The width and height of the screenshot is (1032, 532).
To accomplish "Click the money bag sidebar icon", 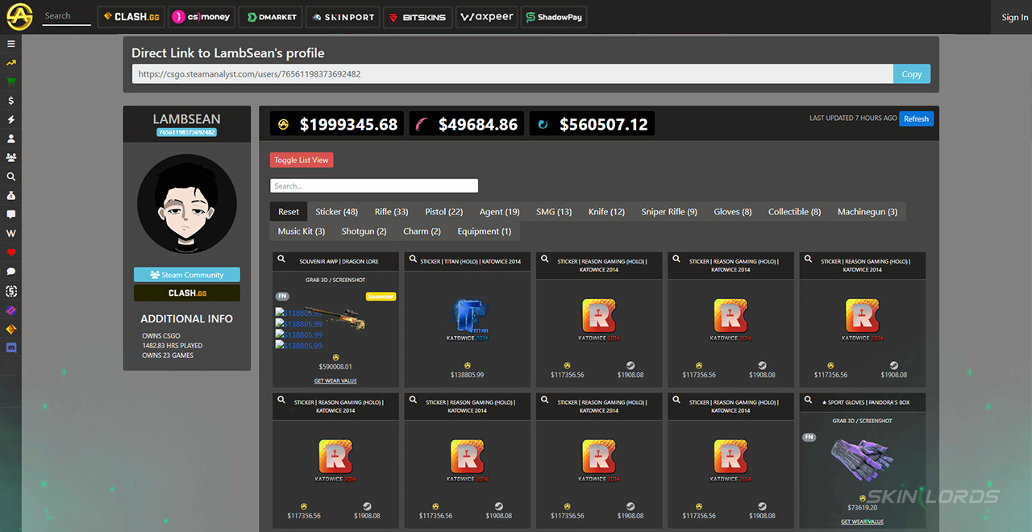I will pyautogui.click(x=11, y=196).
